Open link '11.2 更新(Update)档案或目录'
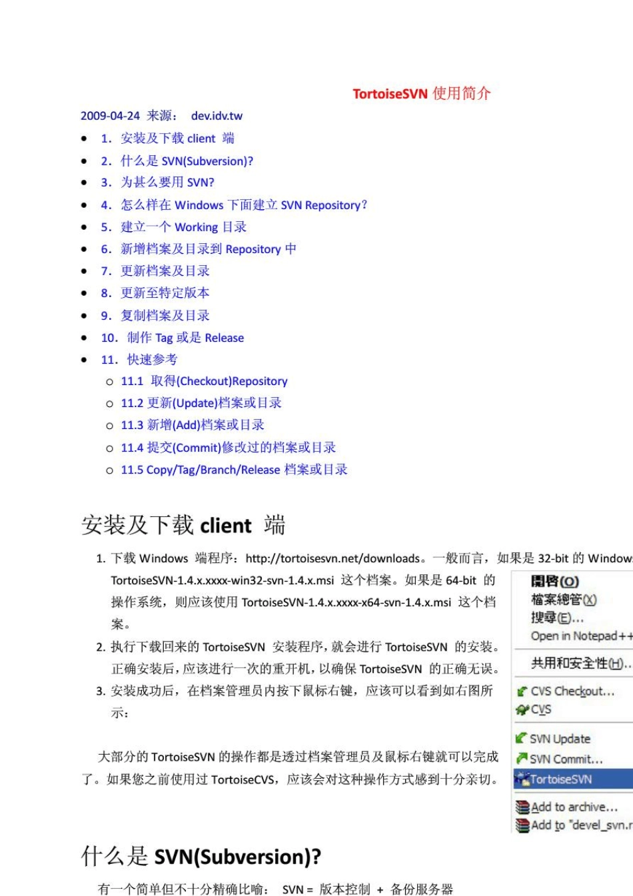Screen dimensions: 633x896 pos(201,403)
